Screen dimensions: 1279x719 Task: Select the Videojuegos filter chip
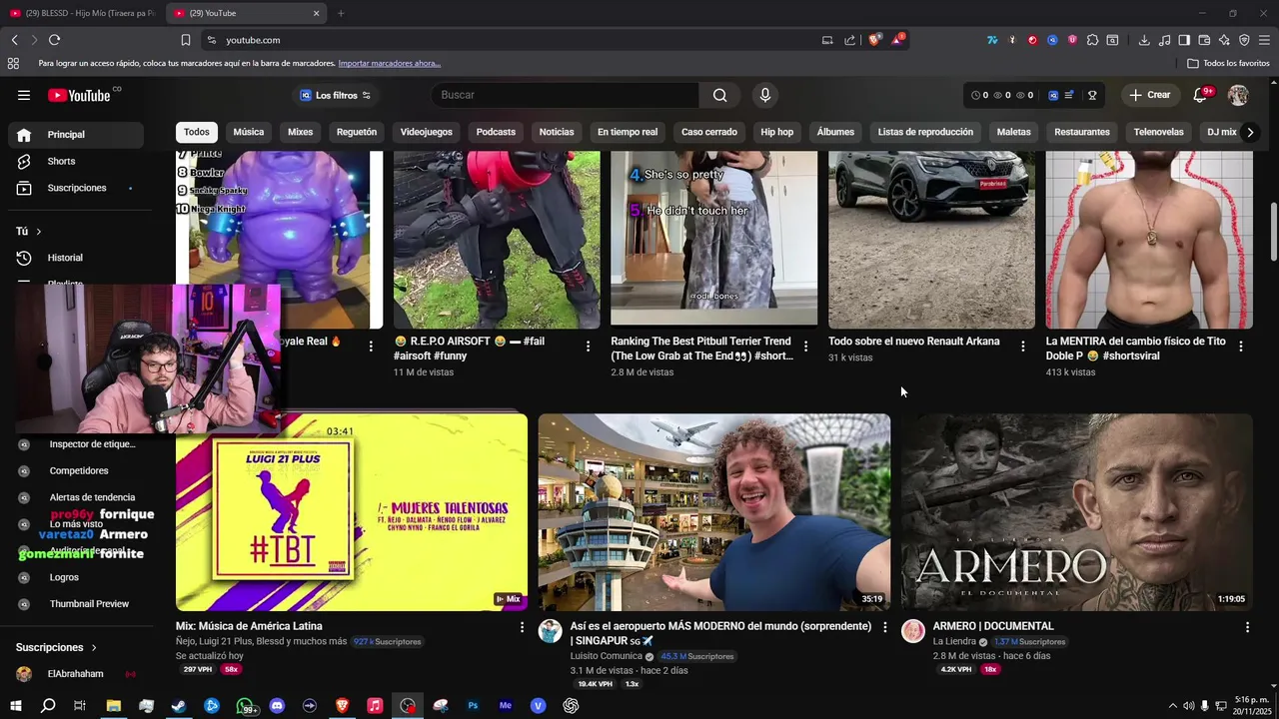tap(427, 132)
